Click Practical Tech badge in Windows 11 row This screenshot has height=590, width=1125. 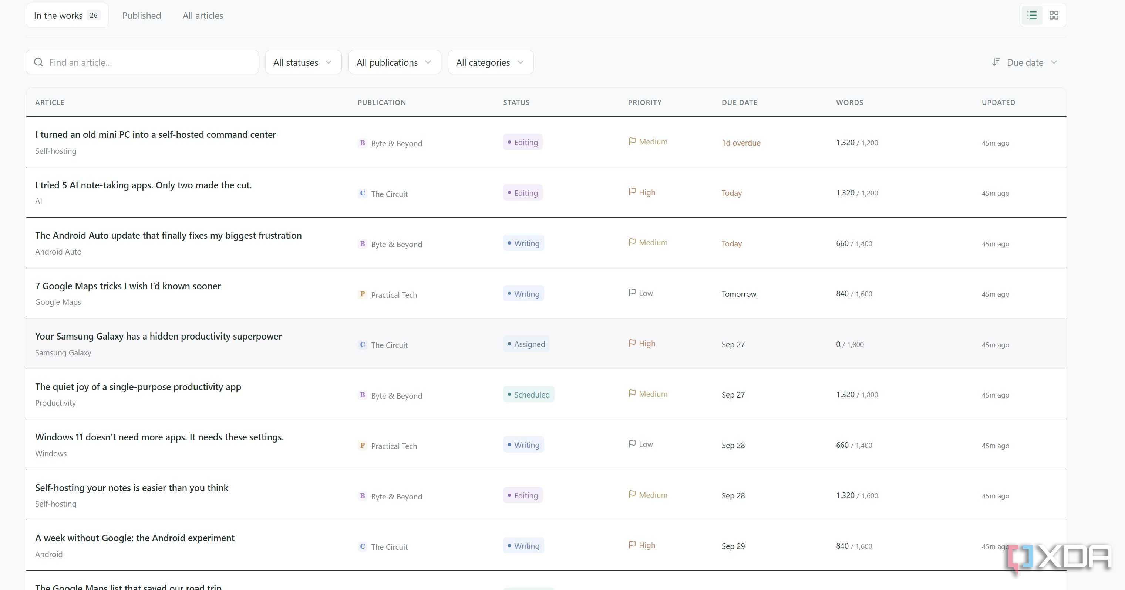pyautogui.click(x=363, y=446)
